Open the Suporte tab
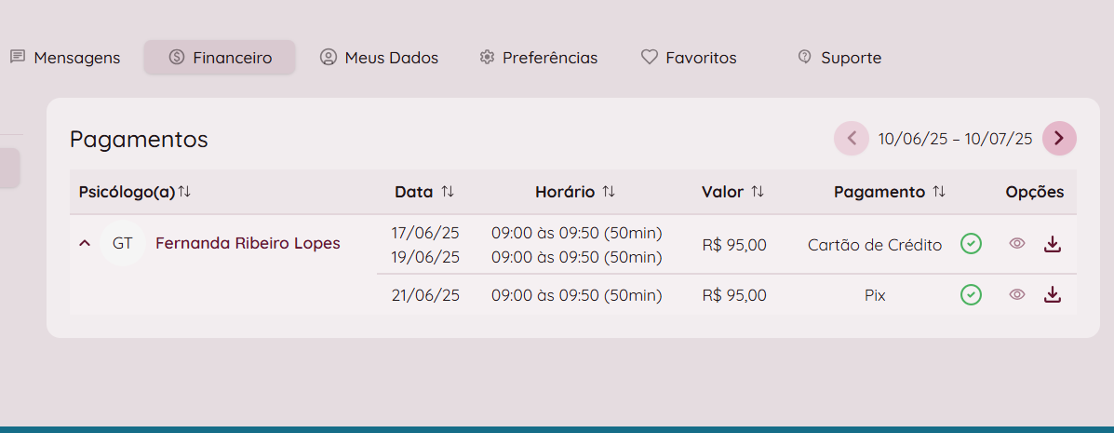 tap(839, 58)
